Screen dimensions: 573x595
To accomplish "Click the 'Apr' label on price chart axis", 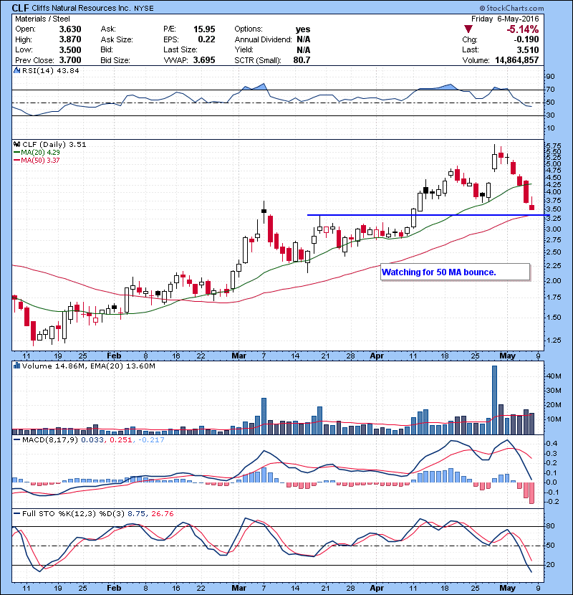I will point(377,356).
